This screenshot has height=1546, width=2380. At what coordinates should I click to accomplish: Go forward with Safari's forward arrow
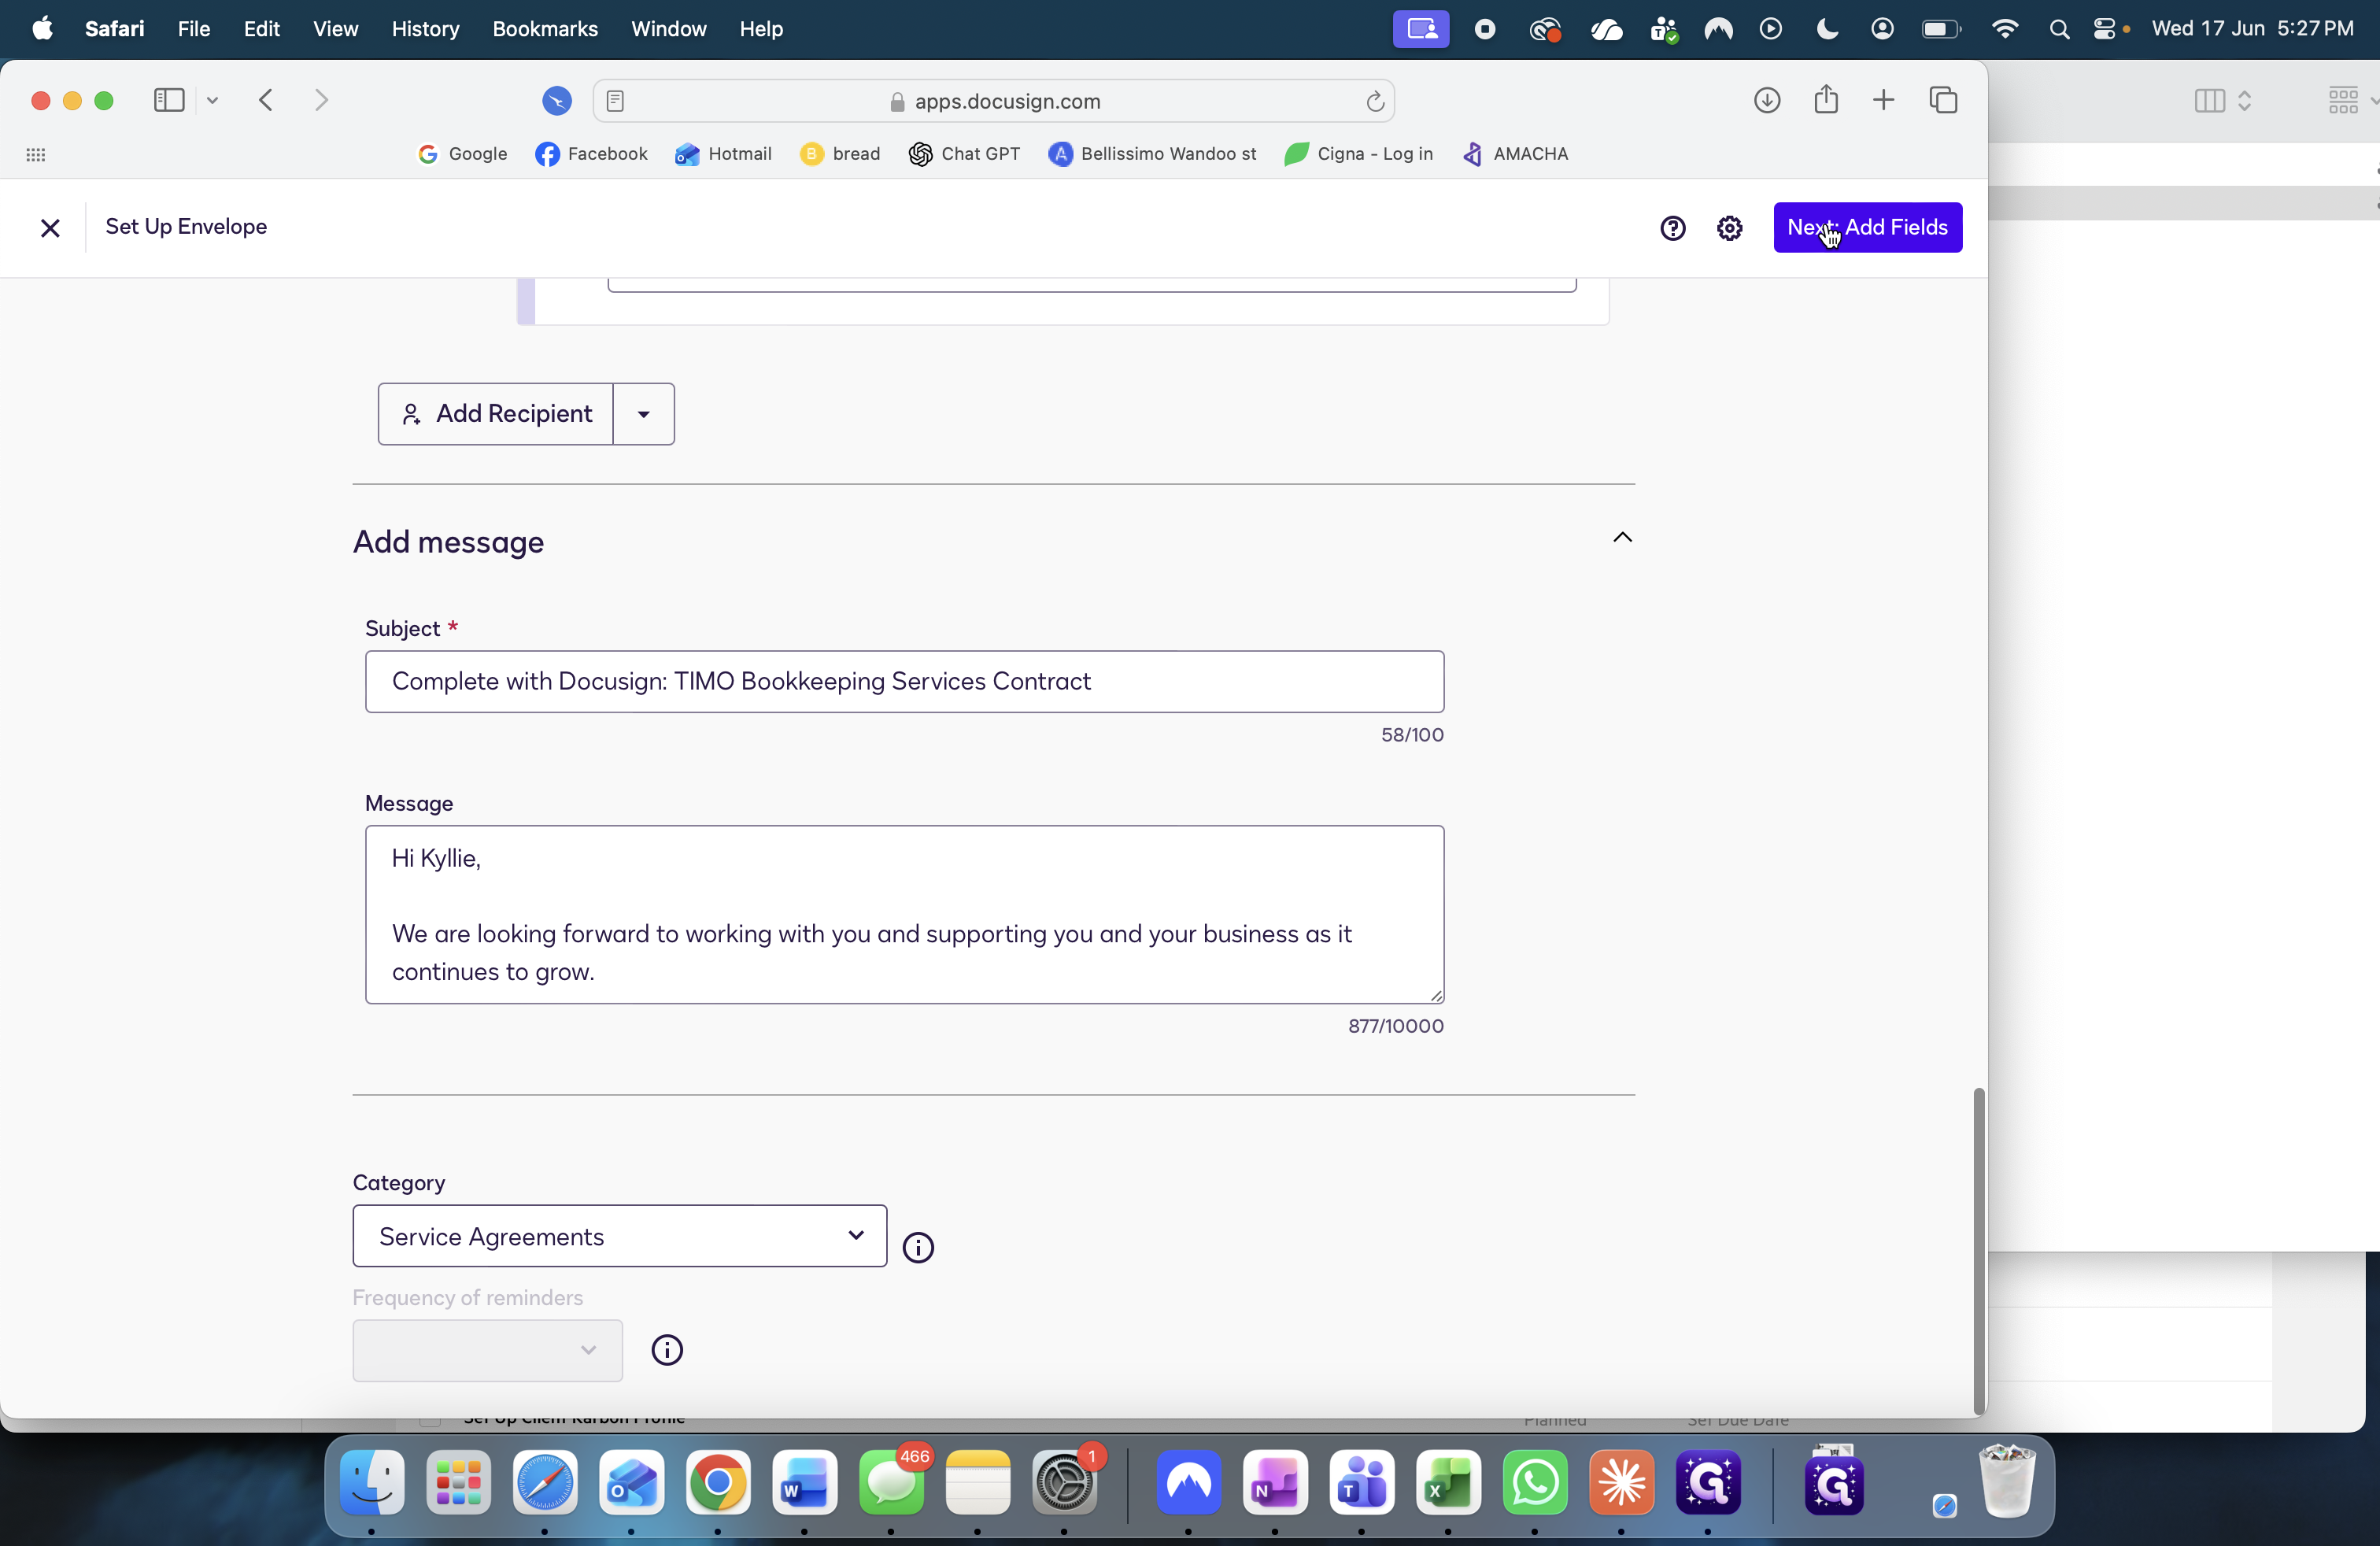(x=321, y=100)
